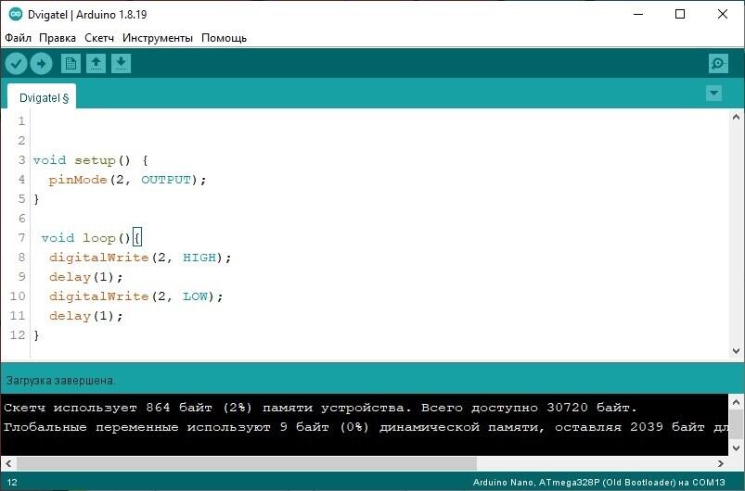Image resolution: width=745 pixels, height=491 pixels.
Task: Minimize the Arduino window
Action: [638, 14]
